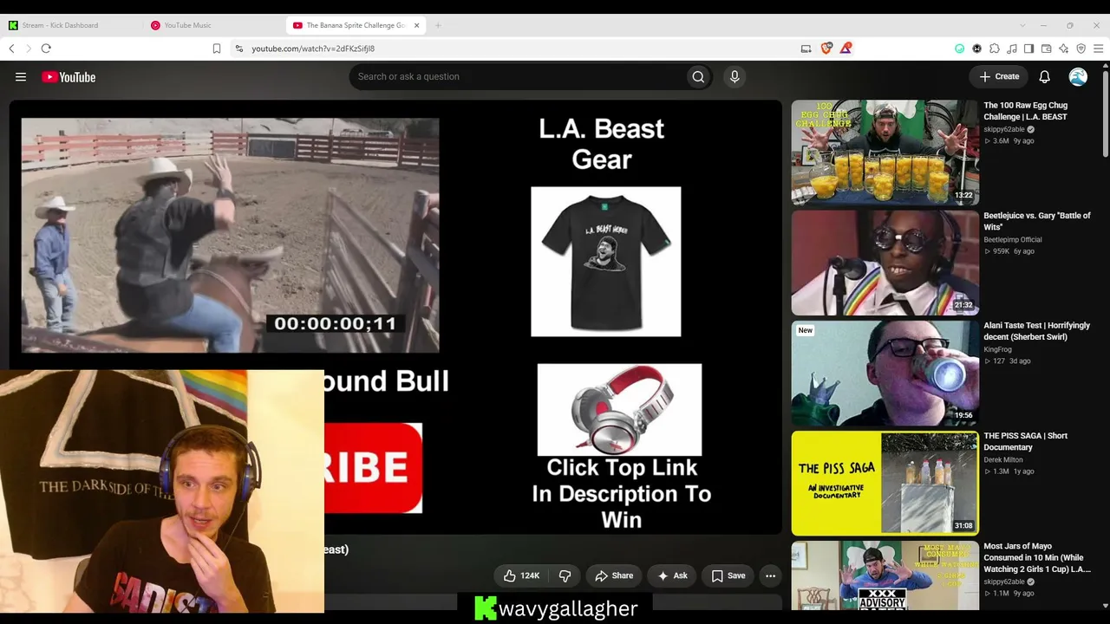1110x624 pixels.
Task: Like the video with 124K likes
Action: coord(522,575)
